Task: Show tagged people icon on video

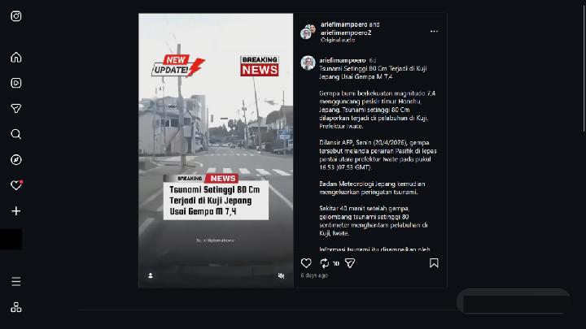Action: (151, 275)
